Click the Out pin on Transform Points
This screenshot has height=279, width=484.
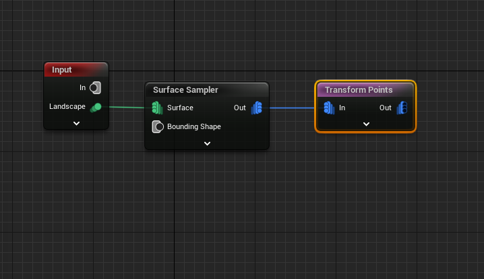coord(402,108)
